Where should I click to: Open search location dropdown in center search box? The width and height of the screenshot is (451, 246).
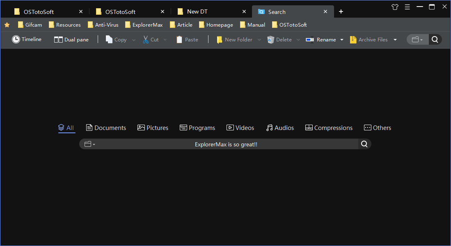(x=90, y=144)
